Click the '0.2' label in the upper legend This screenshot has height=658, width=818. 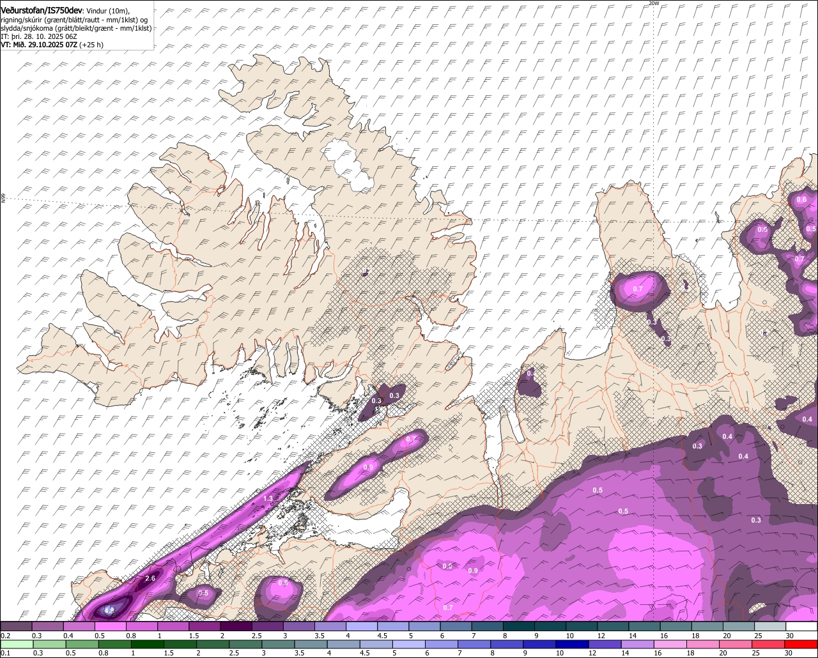(6, 635)
